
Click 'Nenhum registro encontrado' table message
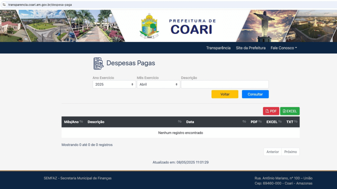click(181, 133)
